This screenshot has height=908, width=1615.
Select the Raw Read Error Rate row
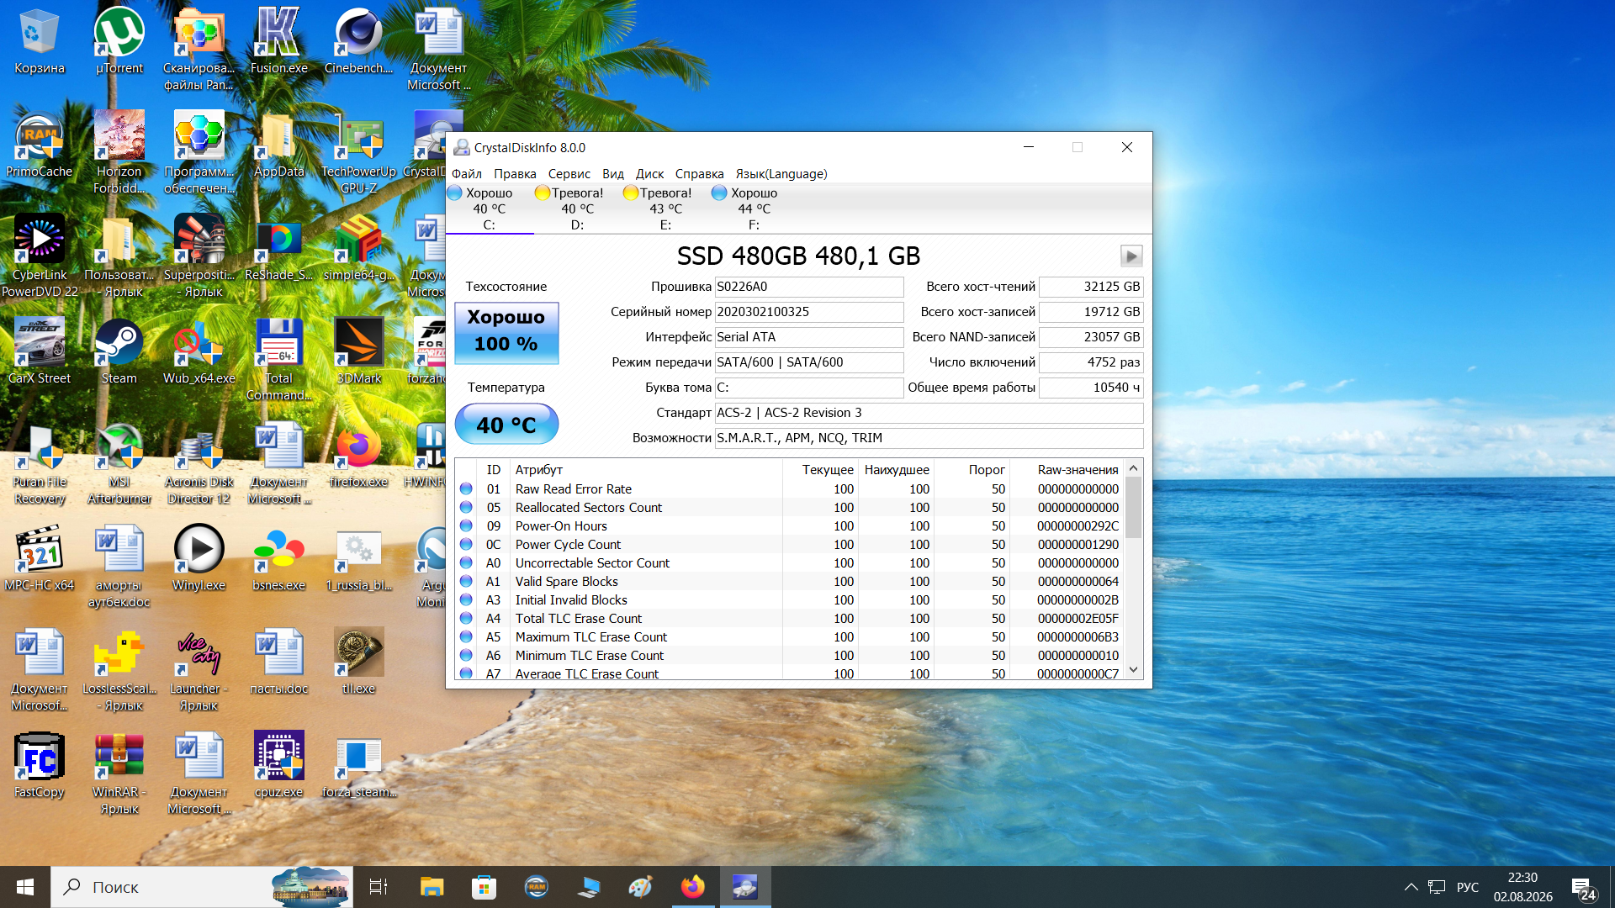tap(789, 489)
